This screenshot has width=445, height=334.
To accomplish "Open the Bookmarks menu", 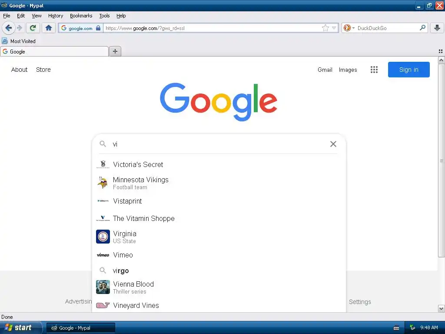I will click(x=81, y=16).
